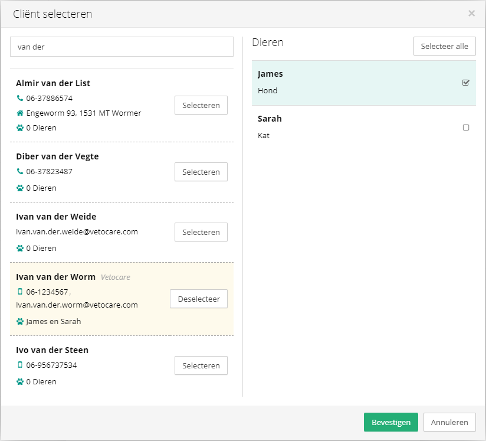Select client Diber van der Vegte

[x=201, y=172]
